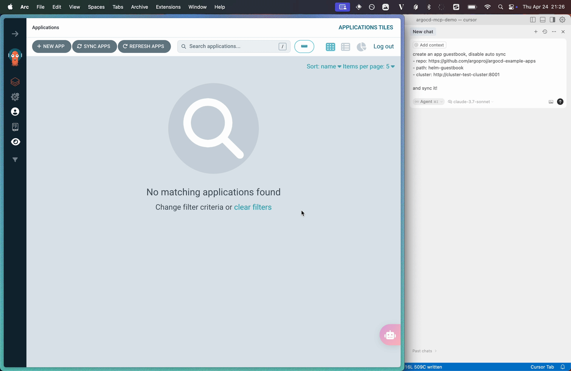Expand the Past chats section

tap(424, 351)
